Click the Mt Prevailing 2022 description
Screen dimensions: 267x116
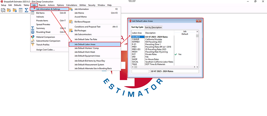click(154, 42)
